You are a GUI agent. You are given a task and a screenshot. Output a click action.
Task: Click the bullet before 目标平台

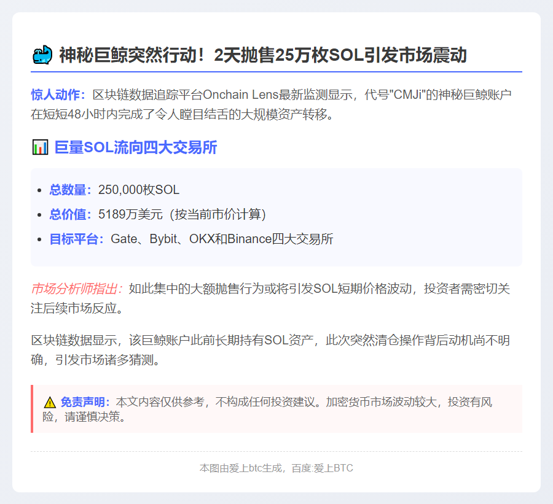40,239
